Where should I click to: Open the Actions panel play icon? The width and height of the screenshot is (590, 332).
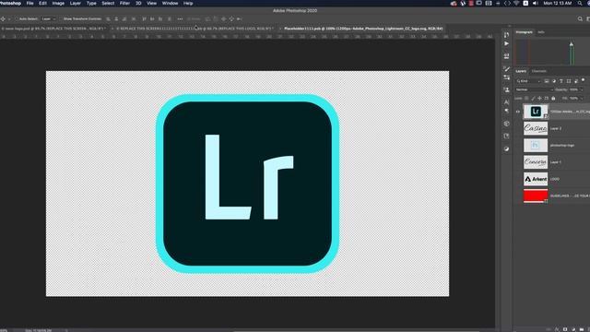[x=506, y=43]
